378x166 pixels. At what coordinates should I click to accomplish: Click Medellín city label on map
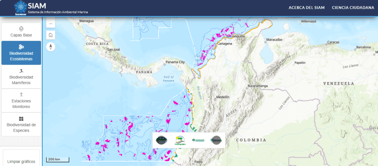tap(223, 97)
